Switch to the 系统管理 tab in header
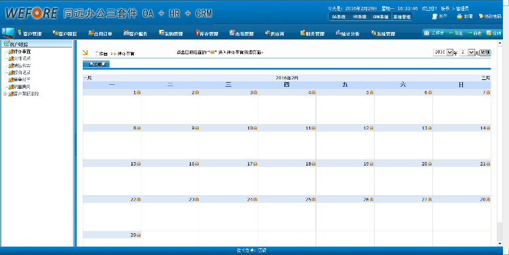The height and width of the screenshot is (255, 509). pyautogui.click(x=402, y=17)
